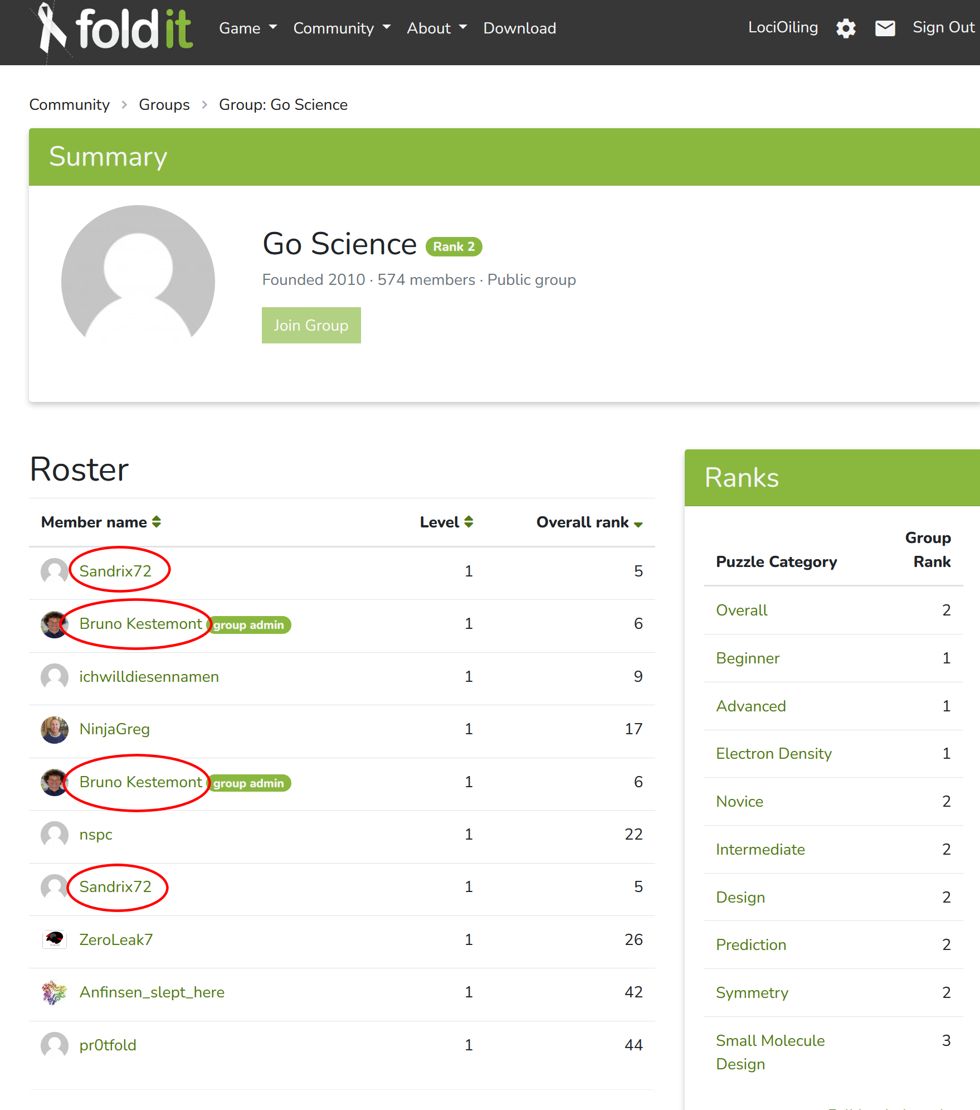
Task: Open the Download page
Action: pos(519,28)
